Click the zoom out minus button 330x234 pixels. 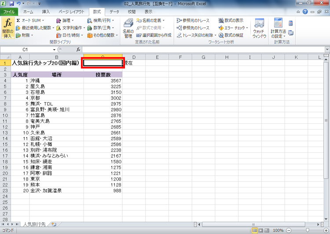(x=289, y=230)
